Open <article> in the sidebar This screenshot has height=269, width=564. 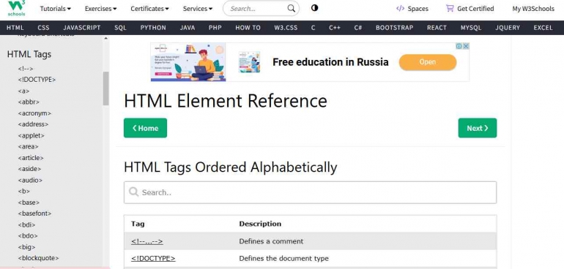click(31, 158)
